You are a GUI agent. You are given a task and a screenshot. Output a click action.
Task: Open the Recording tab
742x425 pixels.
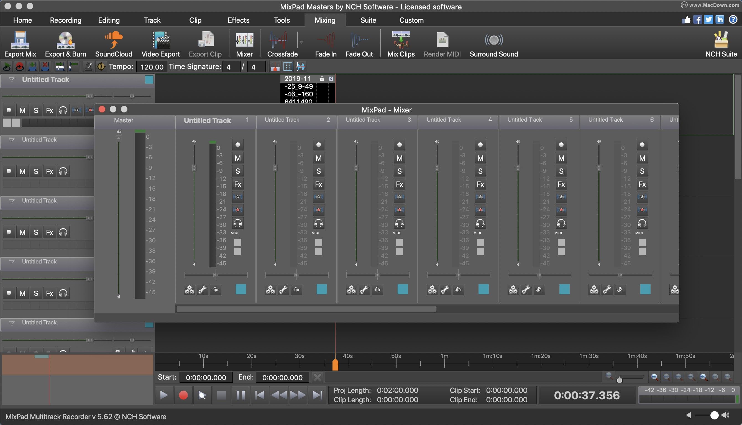[x=66, y=20]
